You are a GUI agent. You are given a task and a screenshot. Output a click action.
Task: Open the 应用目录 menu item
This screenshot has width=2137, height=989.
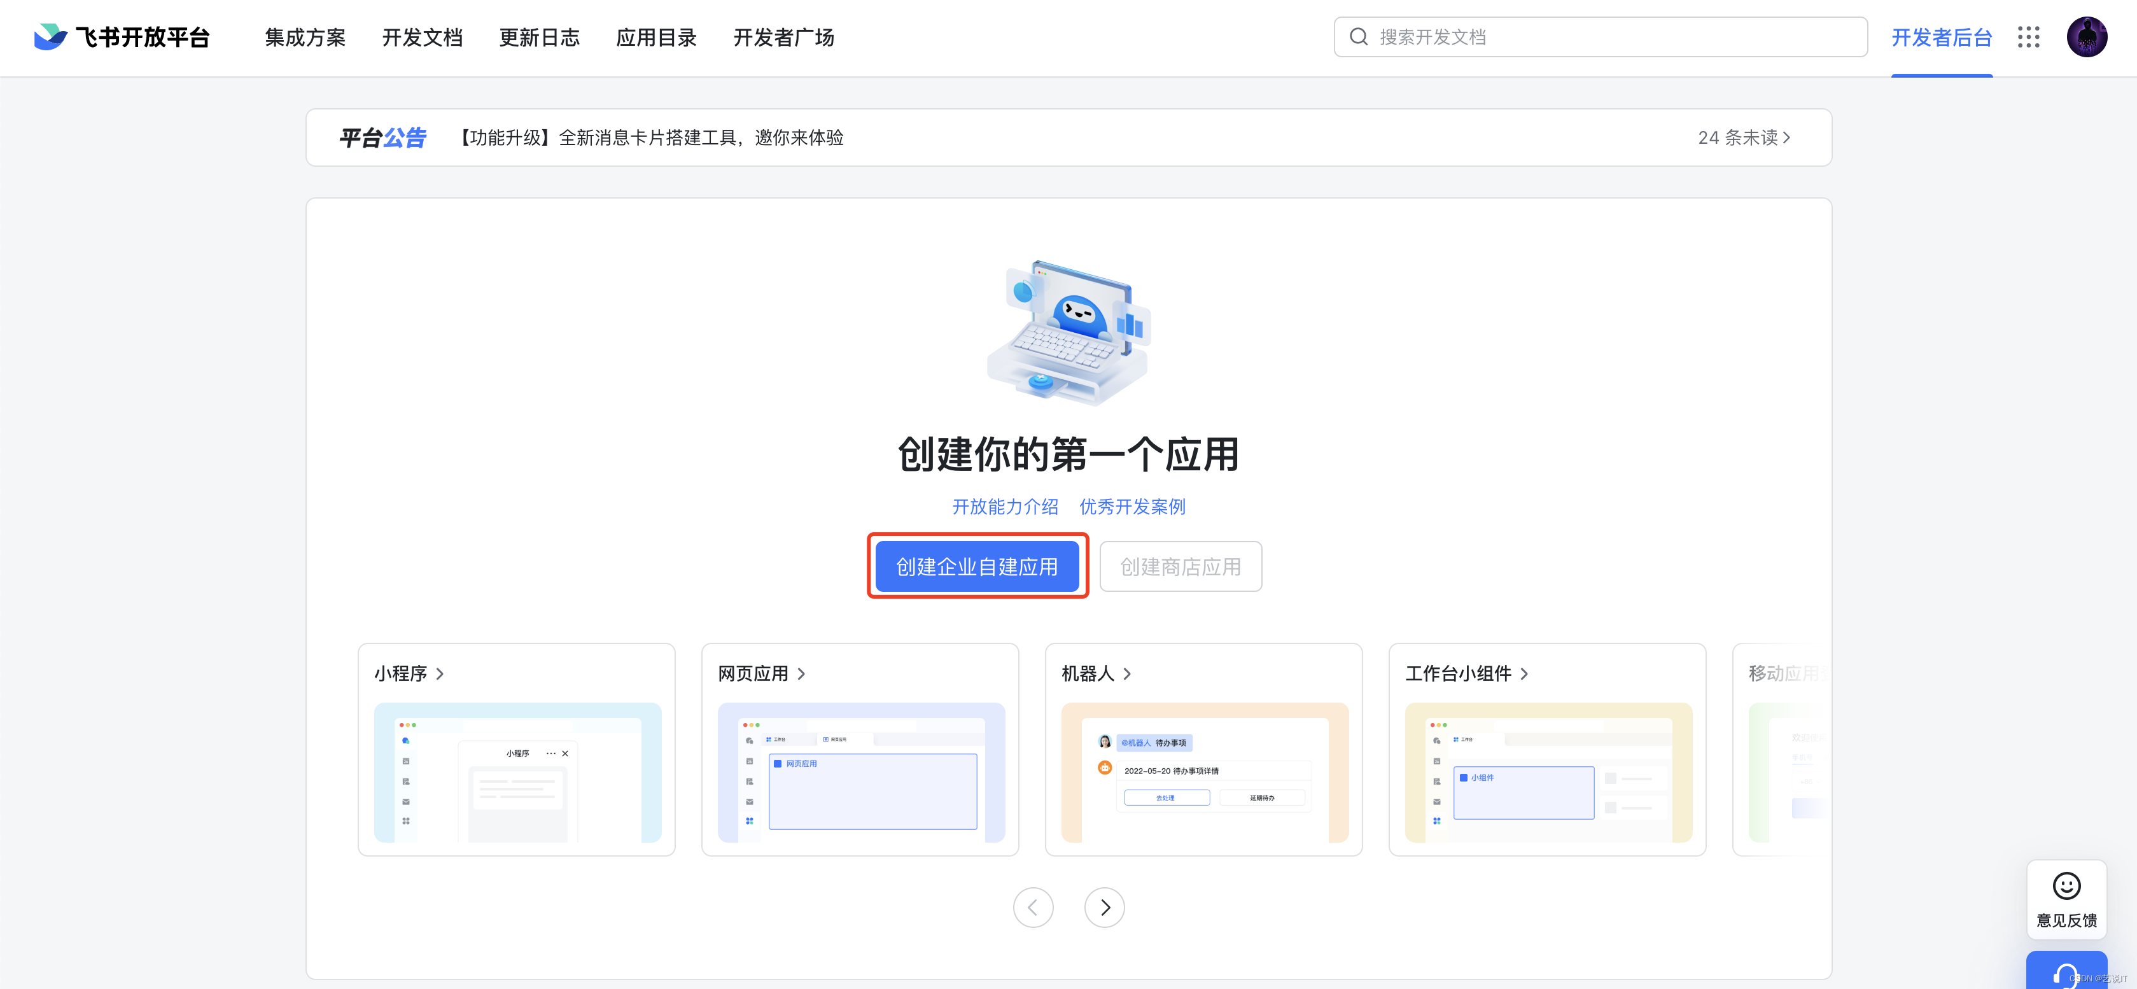click(656, 38)
